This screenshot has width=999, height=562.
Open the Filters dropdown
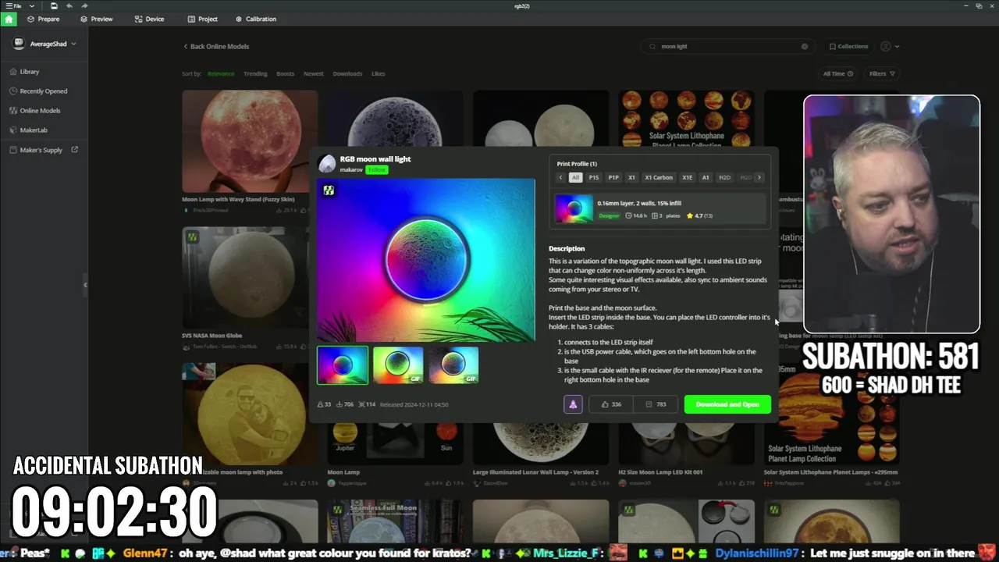pos(882,73)
